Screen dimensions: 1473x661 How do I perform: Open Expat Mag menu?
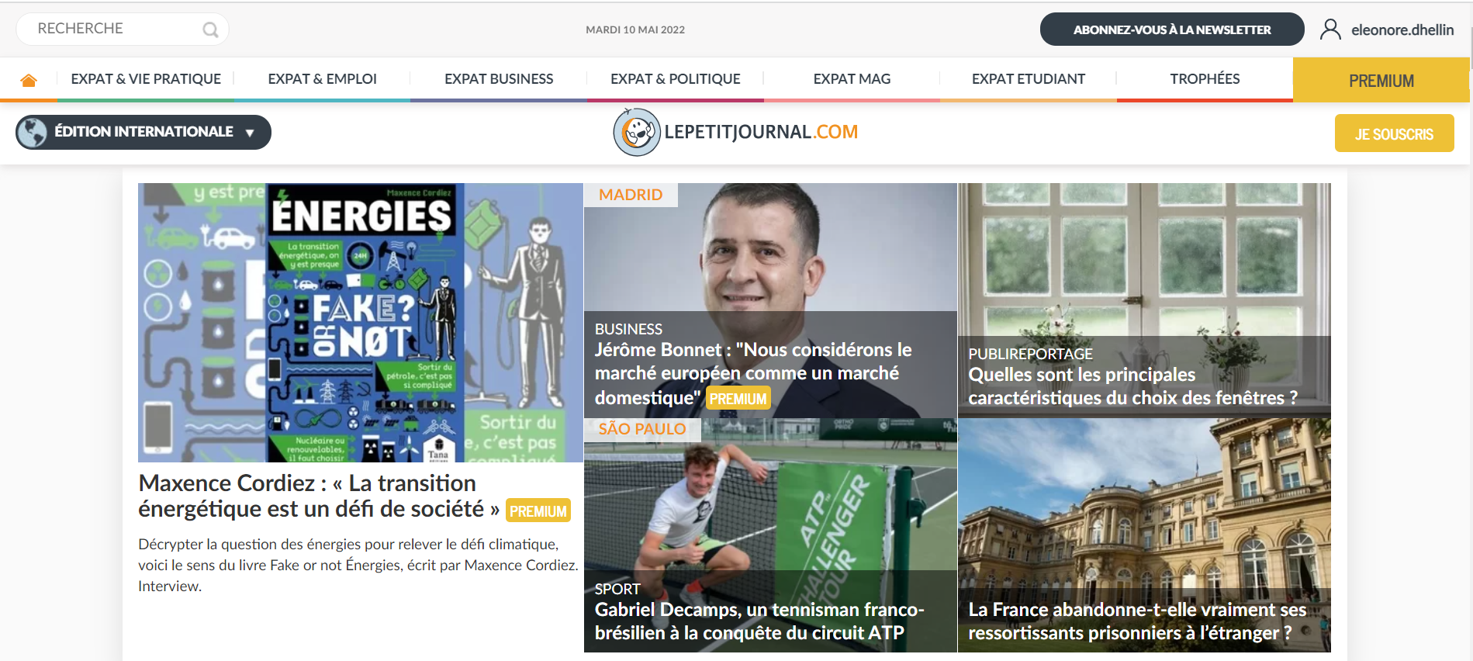(852, 79)
